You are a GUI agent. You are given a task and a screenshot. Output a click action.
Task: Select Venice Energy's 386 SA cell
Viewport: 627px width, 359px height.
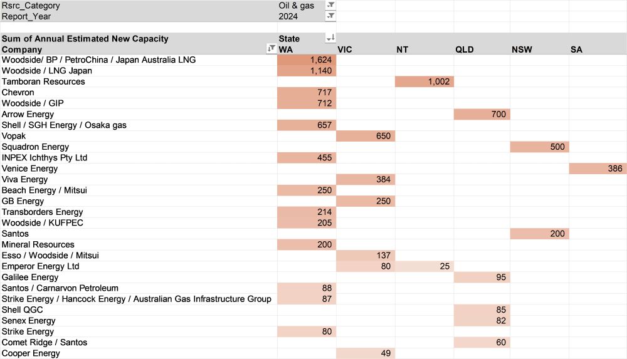[598, 169]
